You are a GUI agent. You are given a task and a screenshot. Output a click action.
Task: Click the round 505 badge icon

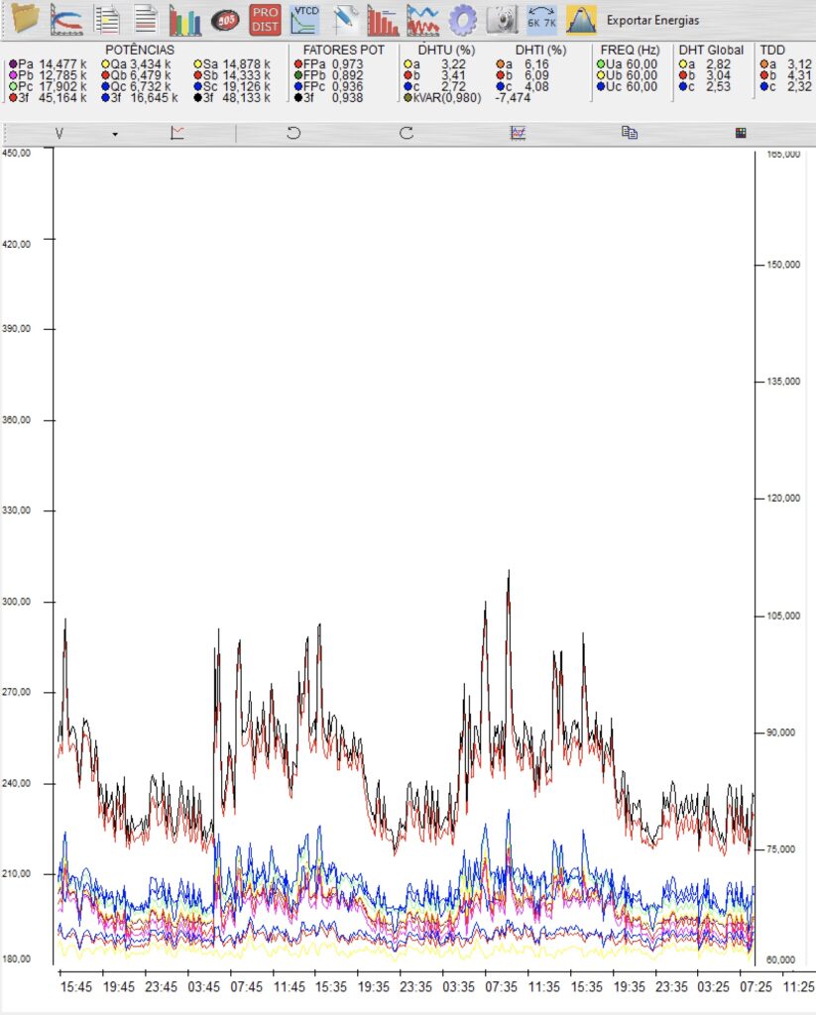coord(225,19)
